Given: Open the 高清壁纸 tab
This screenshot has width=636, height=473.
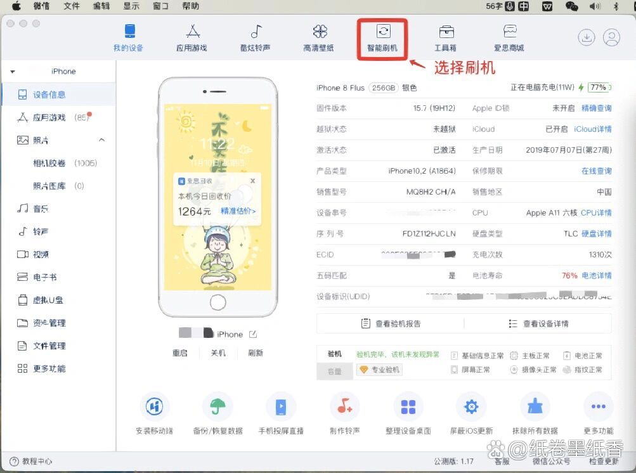Looking at the screenshot, I should pyautogui.click(x=319, y=38).
